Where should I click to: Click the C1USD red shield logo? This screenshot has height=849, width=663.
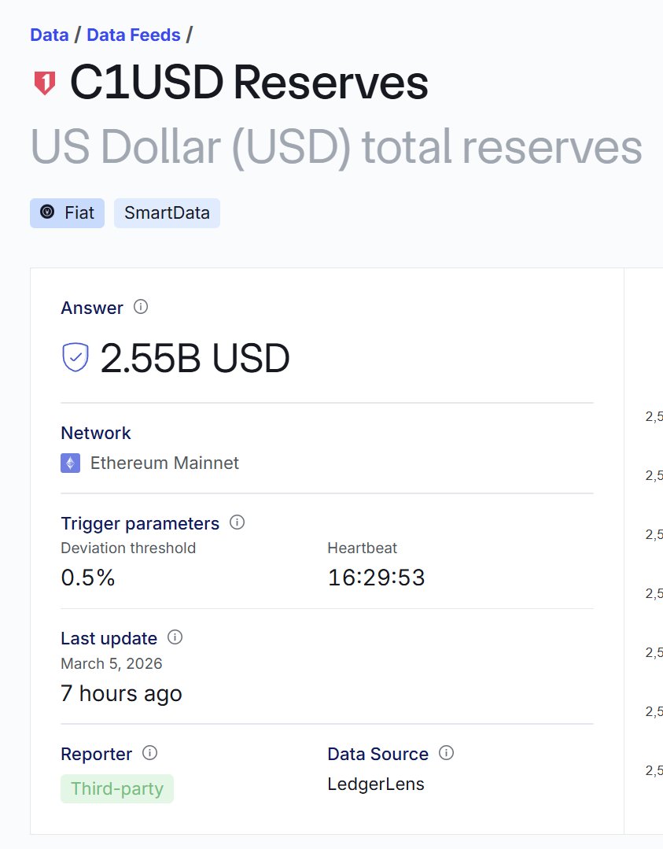coord(45,83)
